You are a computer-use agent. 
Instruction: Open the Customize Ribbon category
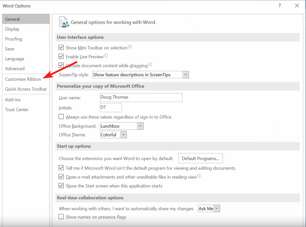[26, 79]
